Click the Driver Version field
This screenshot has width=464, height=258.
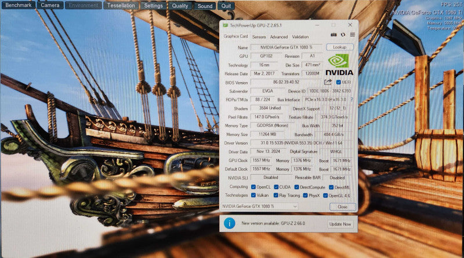pyautogui.click(x=302, y=143)
